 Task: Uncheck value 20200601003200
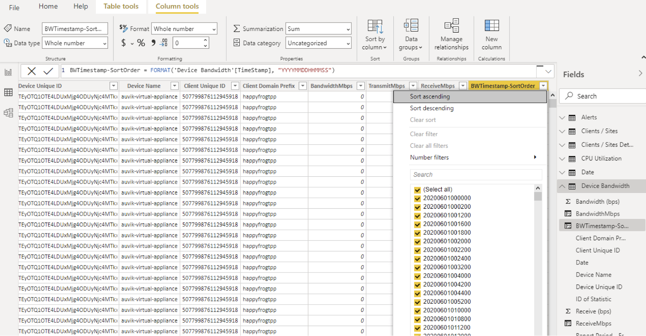pyautogui.click(x=417, y=268)
